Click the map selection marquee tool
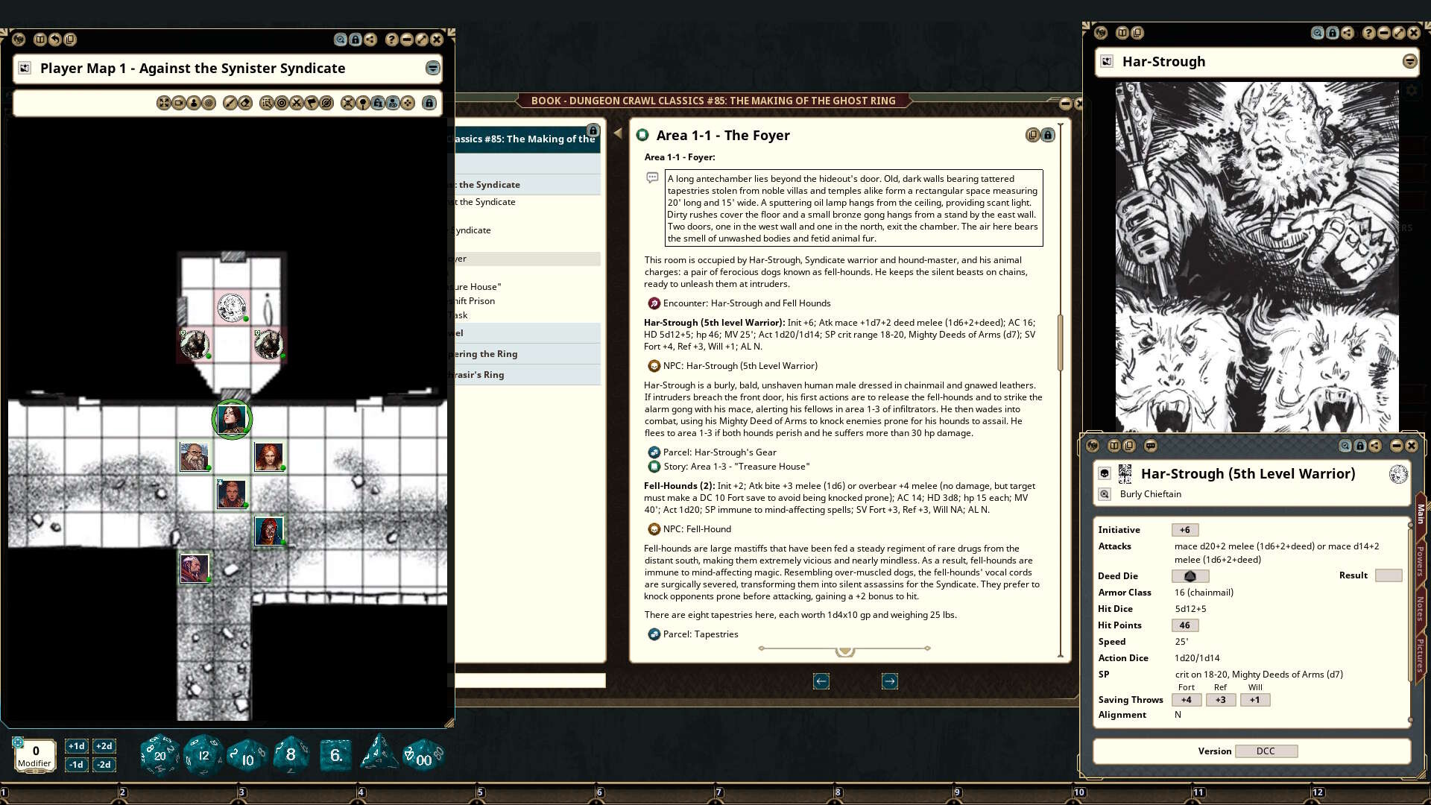 267,103
